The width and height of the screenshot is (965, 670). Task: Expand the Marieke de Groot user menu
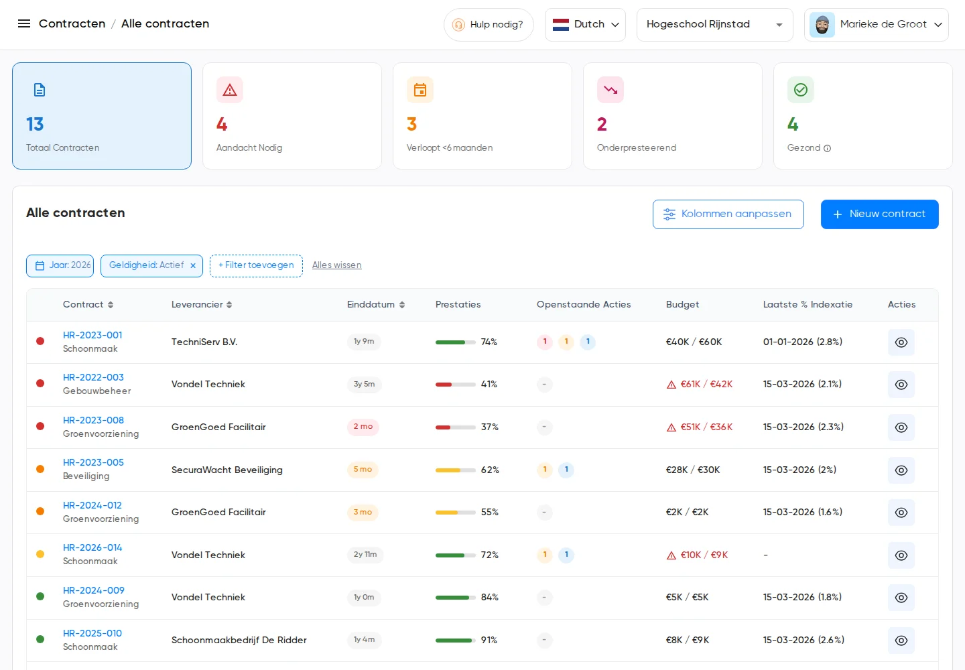click(x=876, y=25)
